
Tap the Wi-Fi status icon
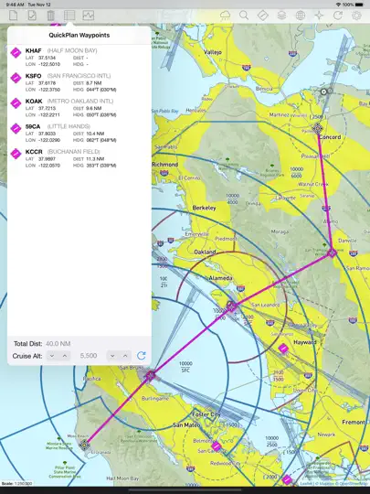point(339,5)
